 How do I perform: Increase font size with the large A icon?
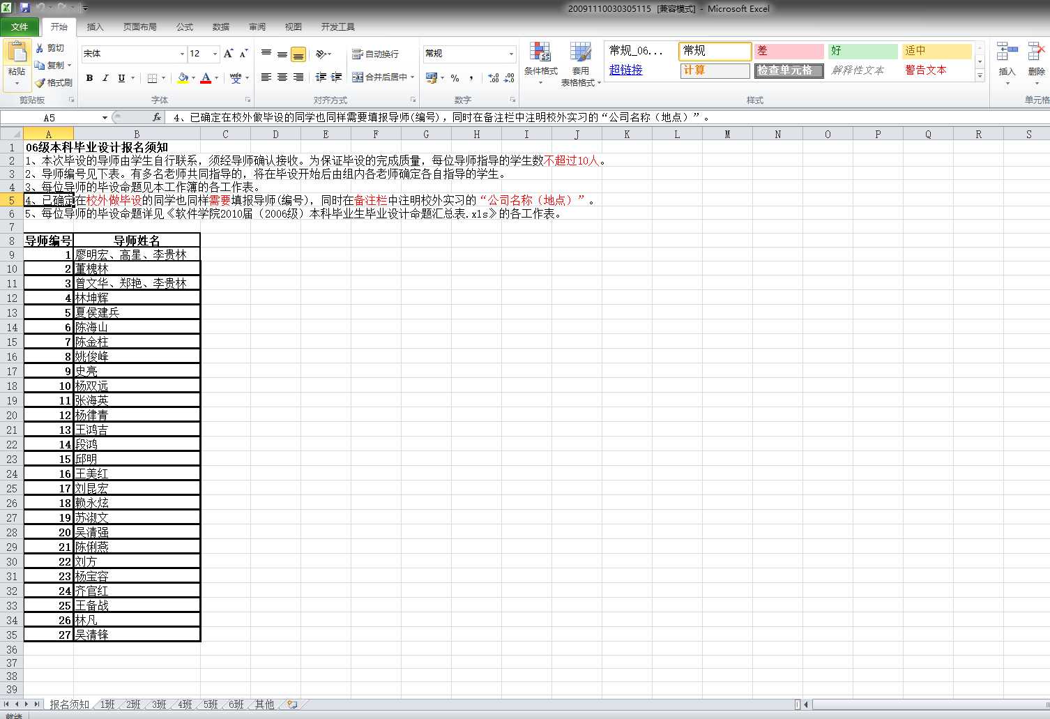(228, 54)
